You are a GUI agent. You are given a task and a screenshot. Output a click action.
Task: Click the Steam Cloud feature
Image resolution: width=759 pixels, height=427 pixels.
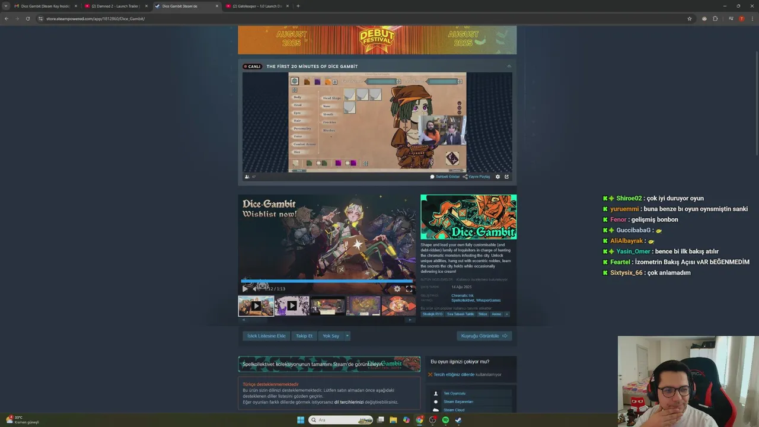[454, 410]
